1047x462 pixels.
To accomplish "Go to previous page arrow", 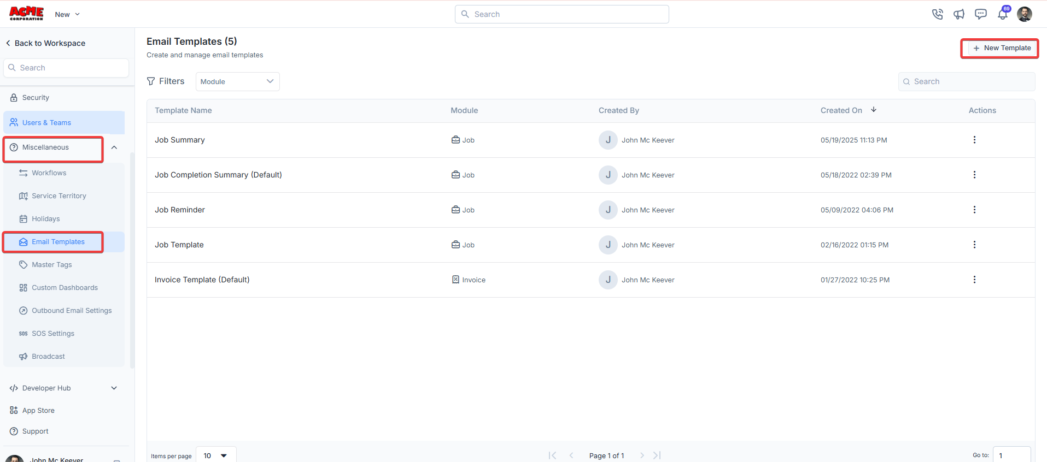I will coord(571,455).
